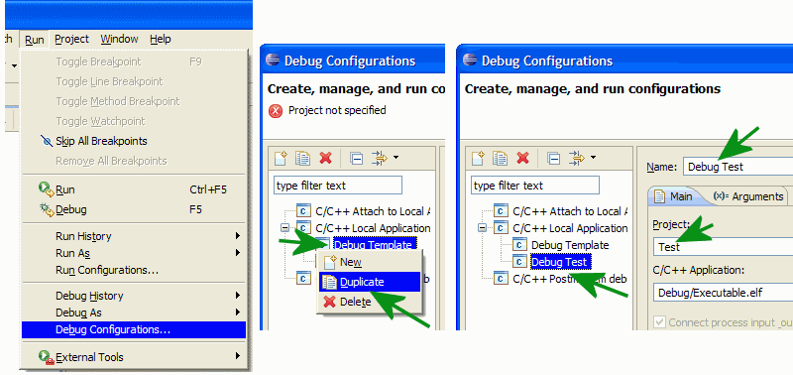Expand the Run History submenu

pyautogui.click(x=134, y=236)
